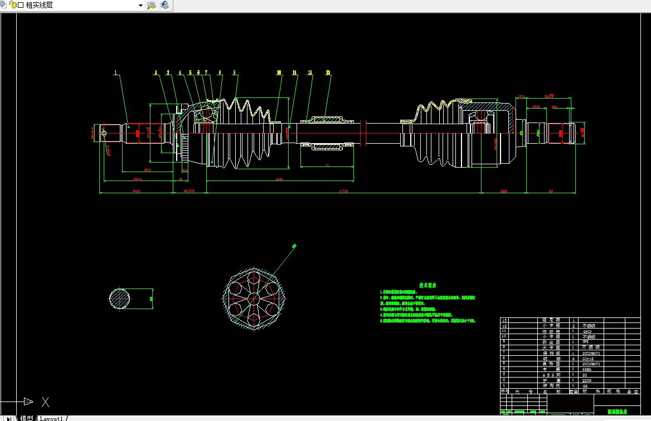The height and width of the screenshot is (421, 651).
Task: Select part callout number 13 in the drawing
Action: (x=328, y=72)
